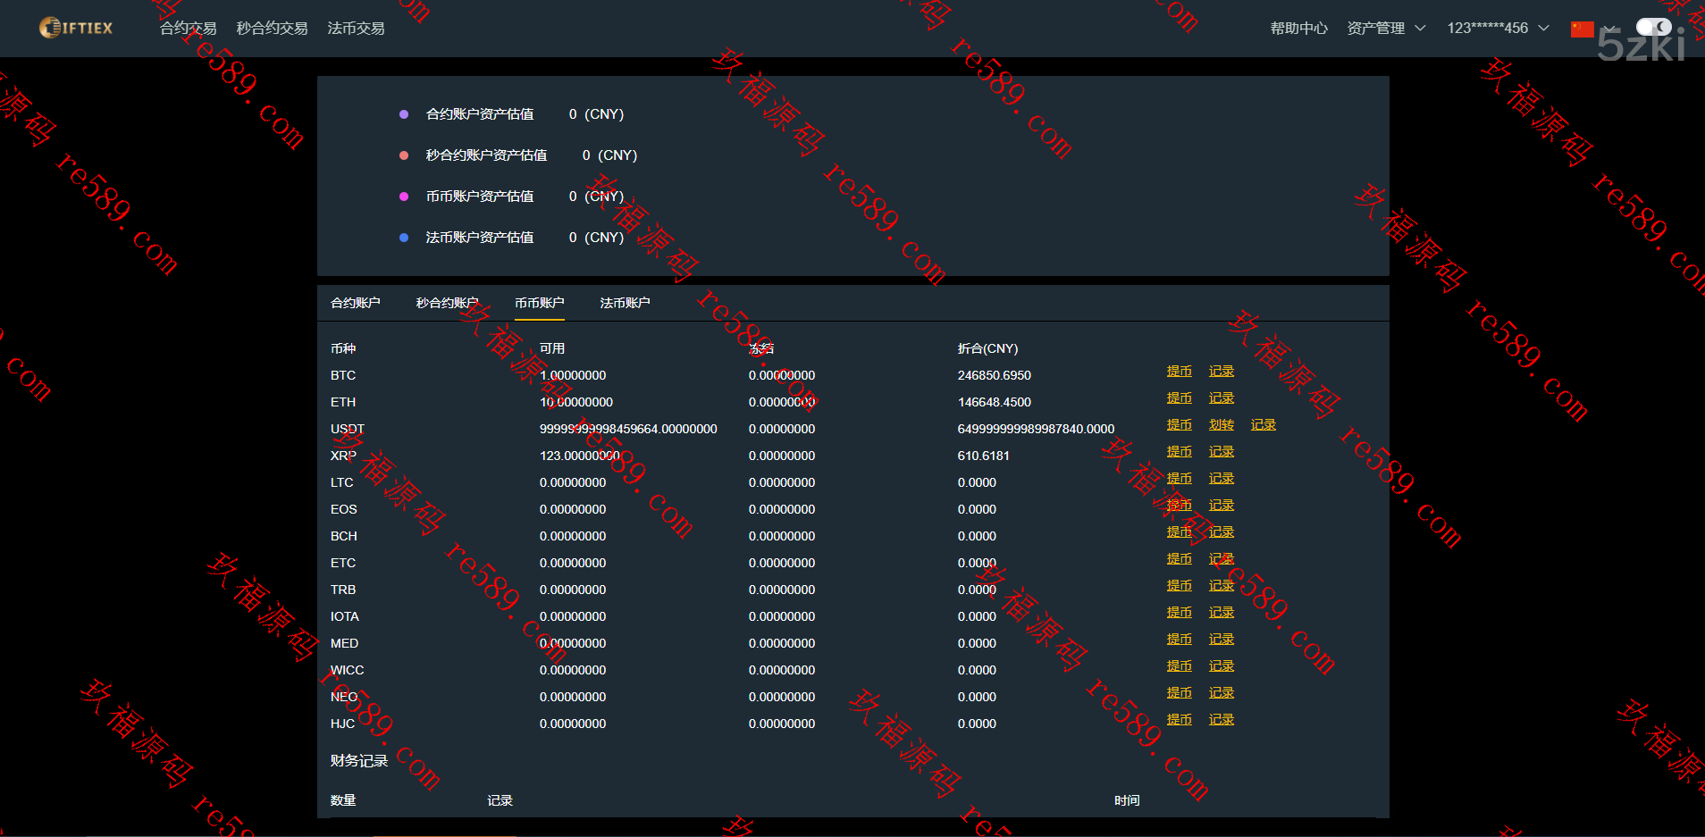Click the purple dot beside 合约账户资产估值

[x=404, y=114]
